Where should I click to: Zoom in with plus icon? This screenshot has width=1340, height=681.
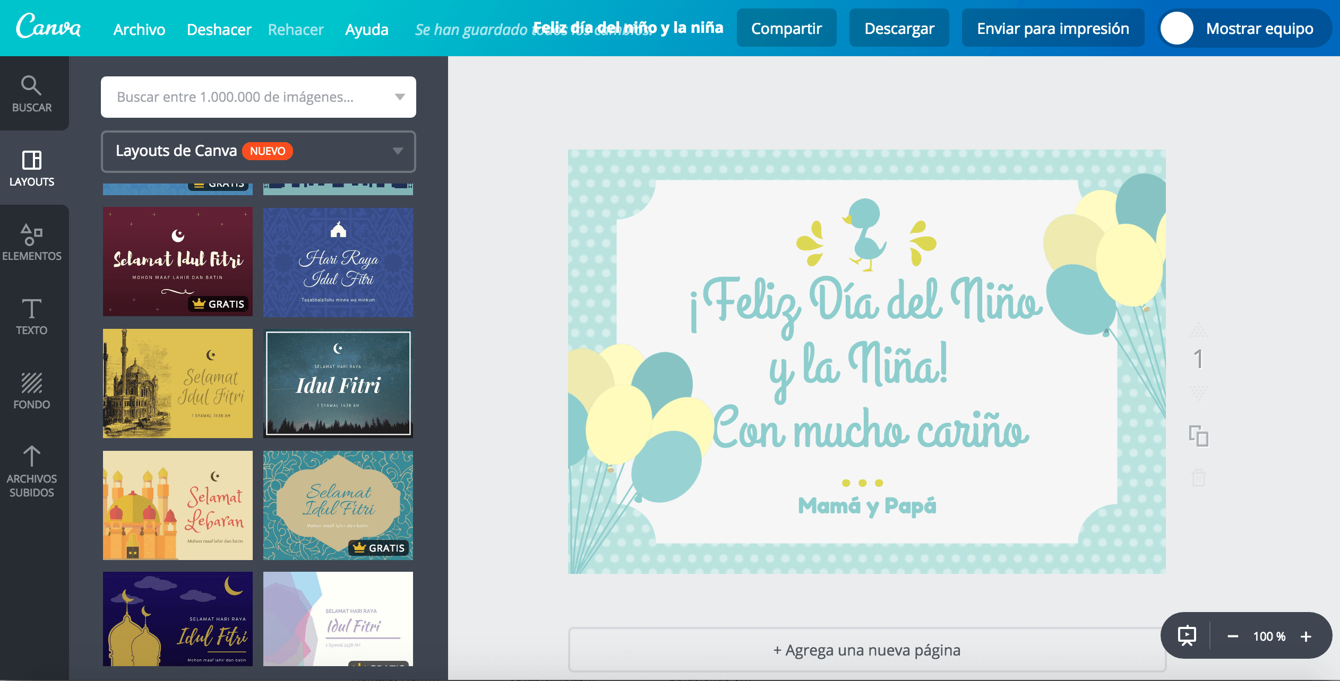pos(1306,636)
